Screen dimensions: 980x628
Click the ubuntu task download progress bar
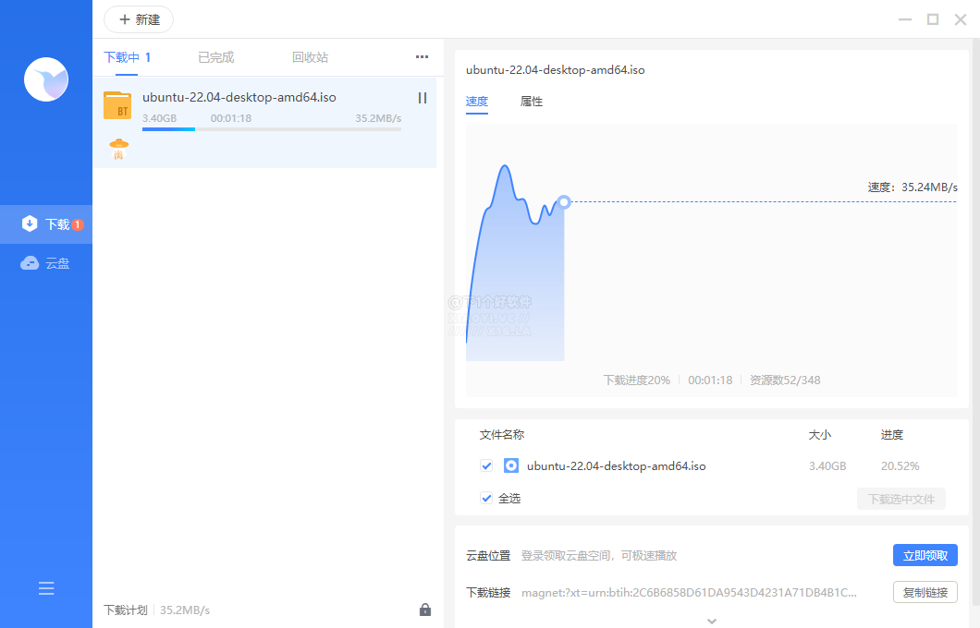point(271,129)
